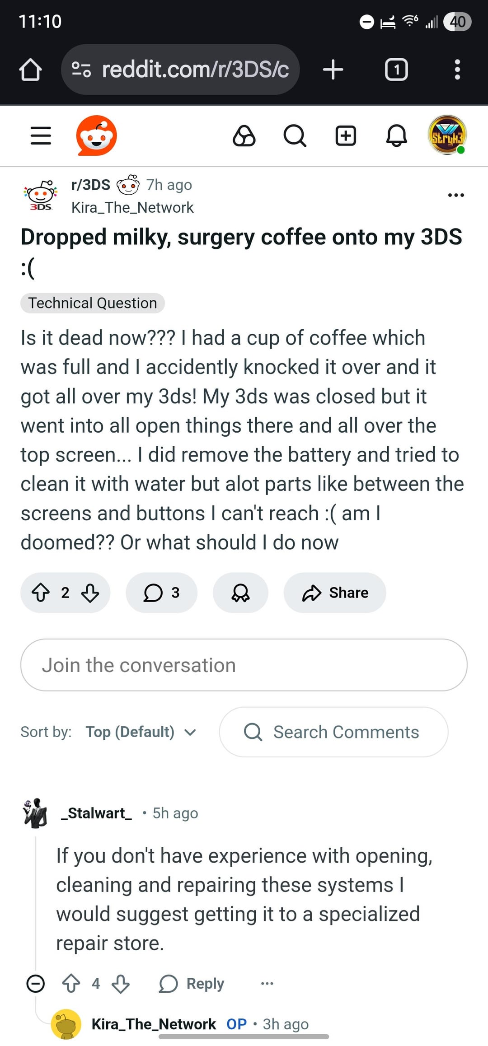This screenshot has width=488, height=1046.
Task: Open a new browser tab
Action: click(x=333, y=70)
